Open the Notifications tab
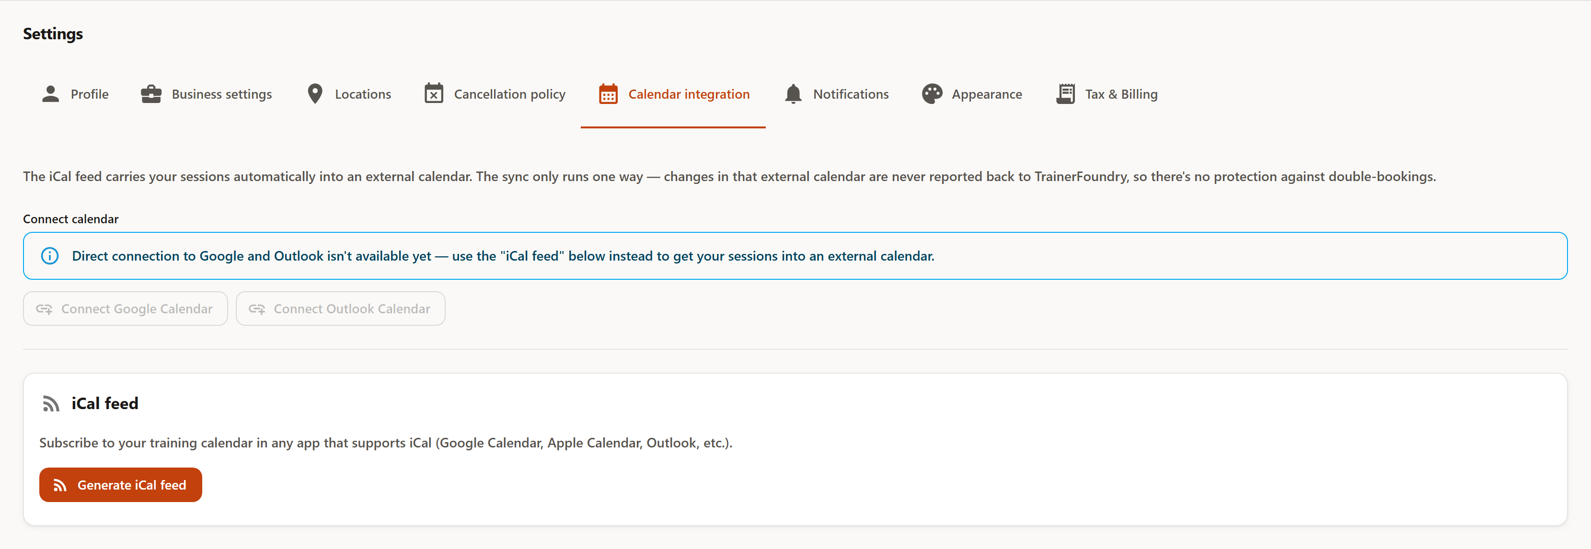This screenshot has height=549, width=1591. (836, 94)
